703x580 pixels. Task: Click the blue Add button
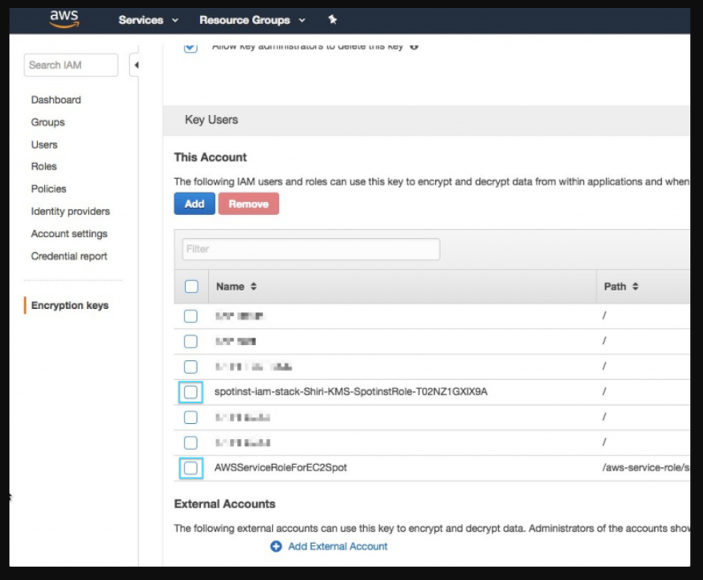pyautogui.click(x=194, y=204)
